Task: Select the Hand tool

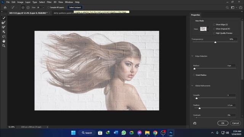Action: [4, 41]
